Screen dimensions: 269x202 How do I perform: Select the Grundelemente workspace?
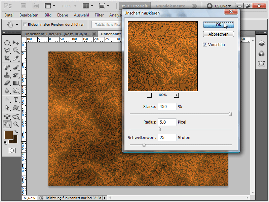(x=170, y=6)
